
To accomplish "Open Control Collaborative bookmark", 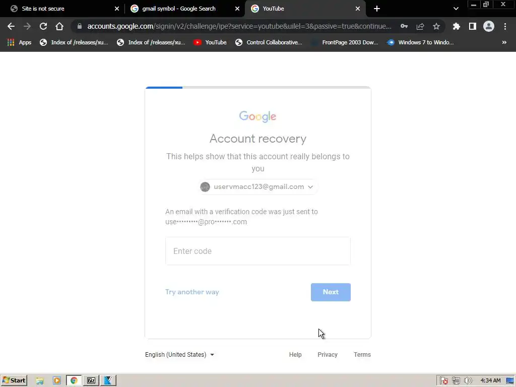I will click(269, 42).
